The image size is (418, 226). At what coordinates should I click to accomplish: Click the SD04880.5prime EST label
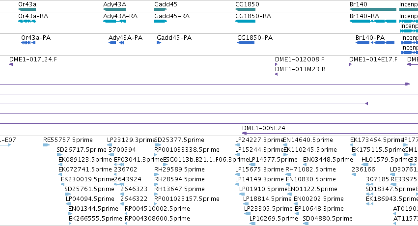coord(327,219)
